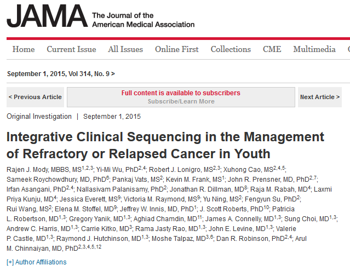Go to Previous Article
The image size is (350, 271).
point(35,97)
